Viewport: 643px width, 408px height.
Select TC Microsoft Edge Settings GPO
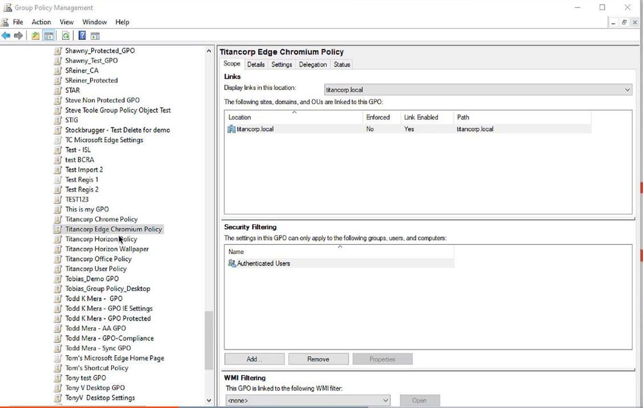(104, 140)
